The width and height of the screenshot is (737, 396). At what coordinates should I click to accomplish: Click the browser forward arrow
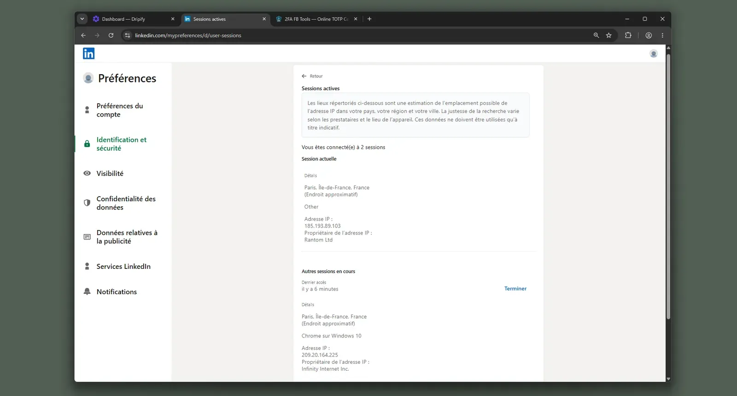(x=97, y=35)
